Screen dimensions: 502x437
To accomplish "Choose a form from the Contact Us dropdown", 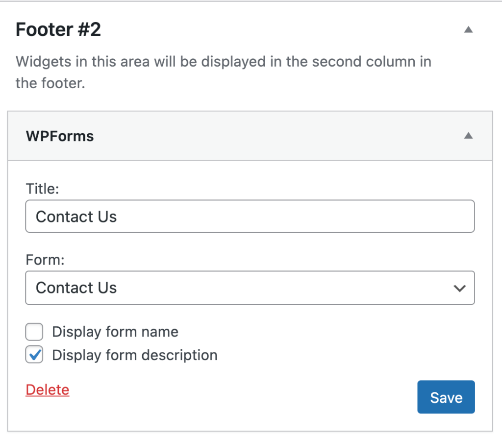I will click(x=250, y=288).
